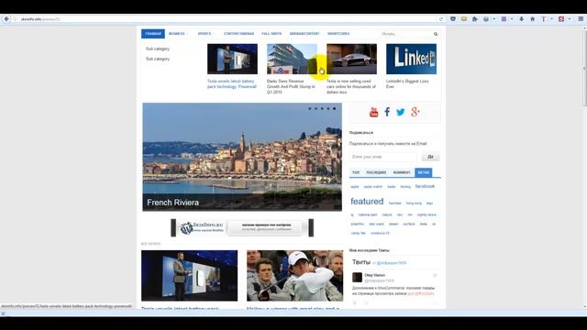Open Tesla selling used cars article link
587x330 pixels.
coord(350,86)
